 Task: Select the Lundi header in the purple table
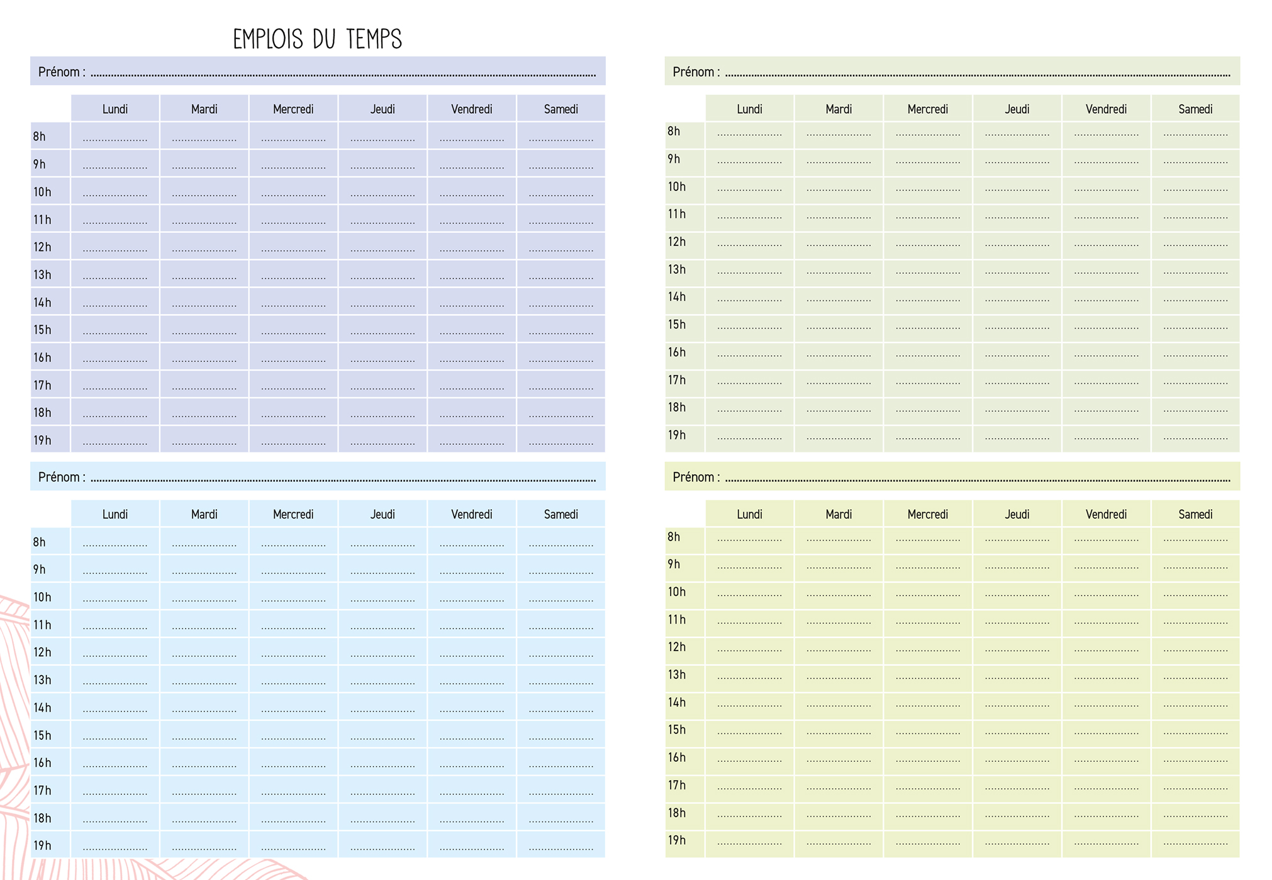(115, 109)
